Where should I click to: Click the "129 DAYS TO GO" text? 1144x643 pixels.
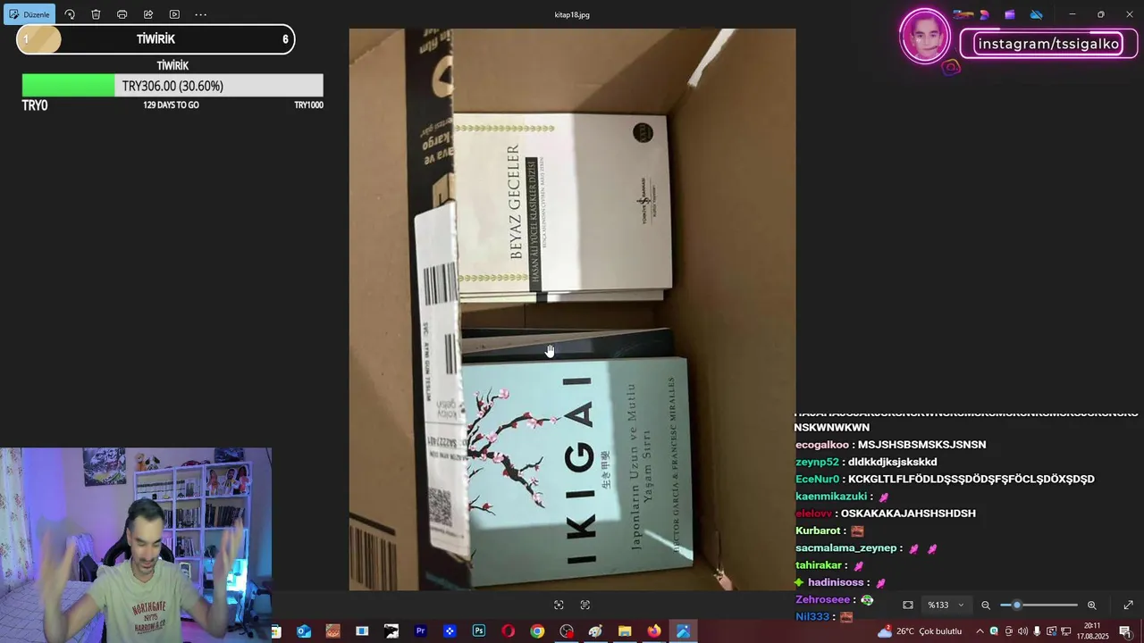171,105
